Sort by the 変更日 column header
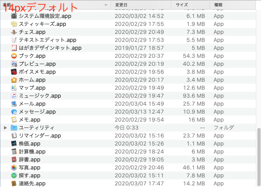 [141, 5]
